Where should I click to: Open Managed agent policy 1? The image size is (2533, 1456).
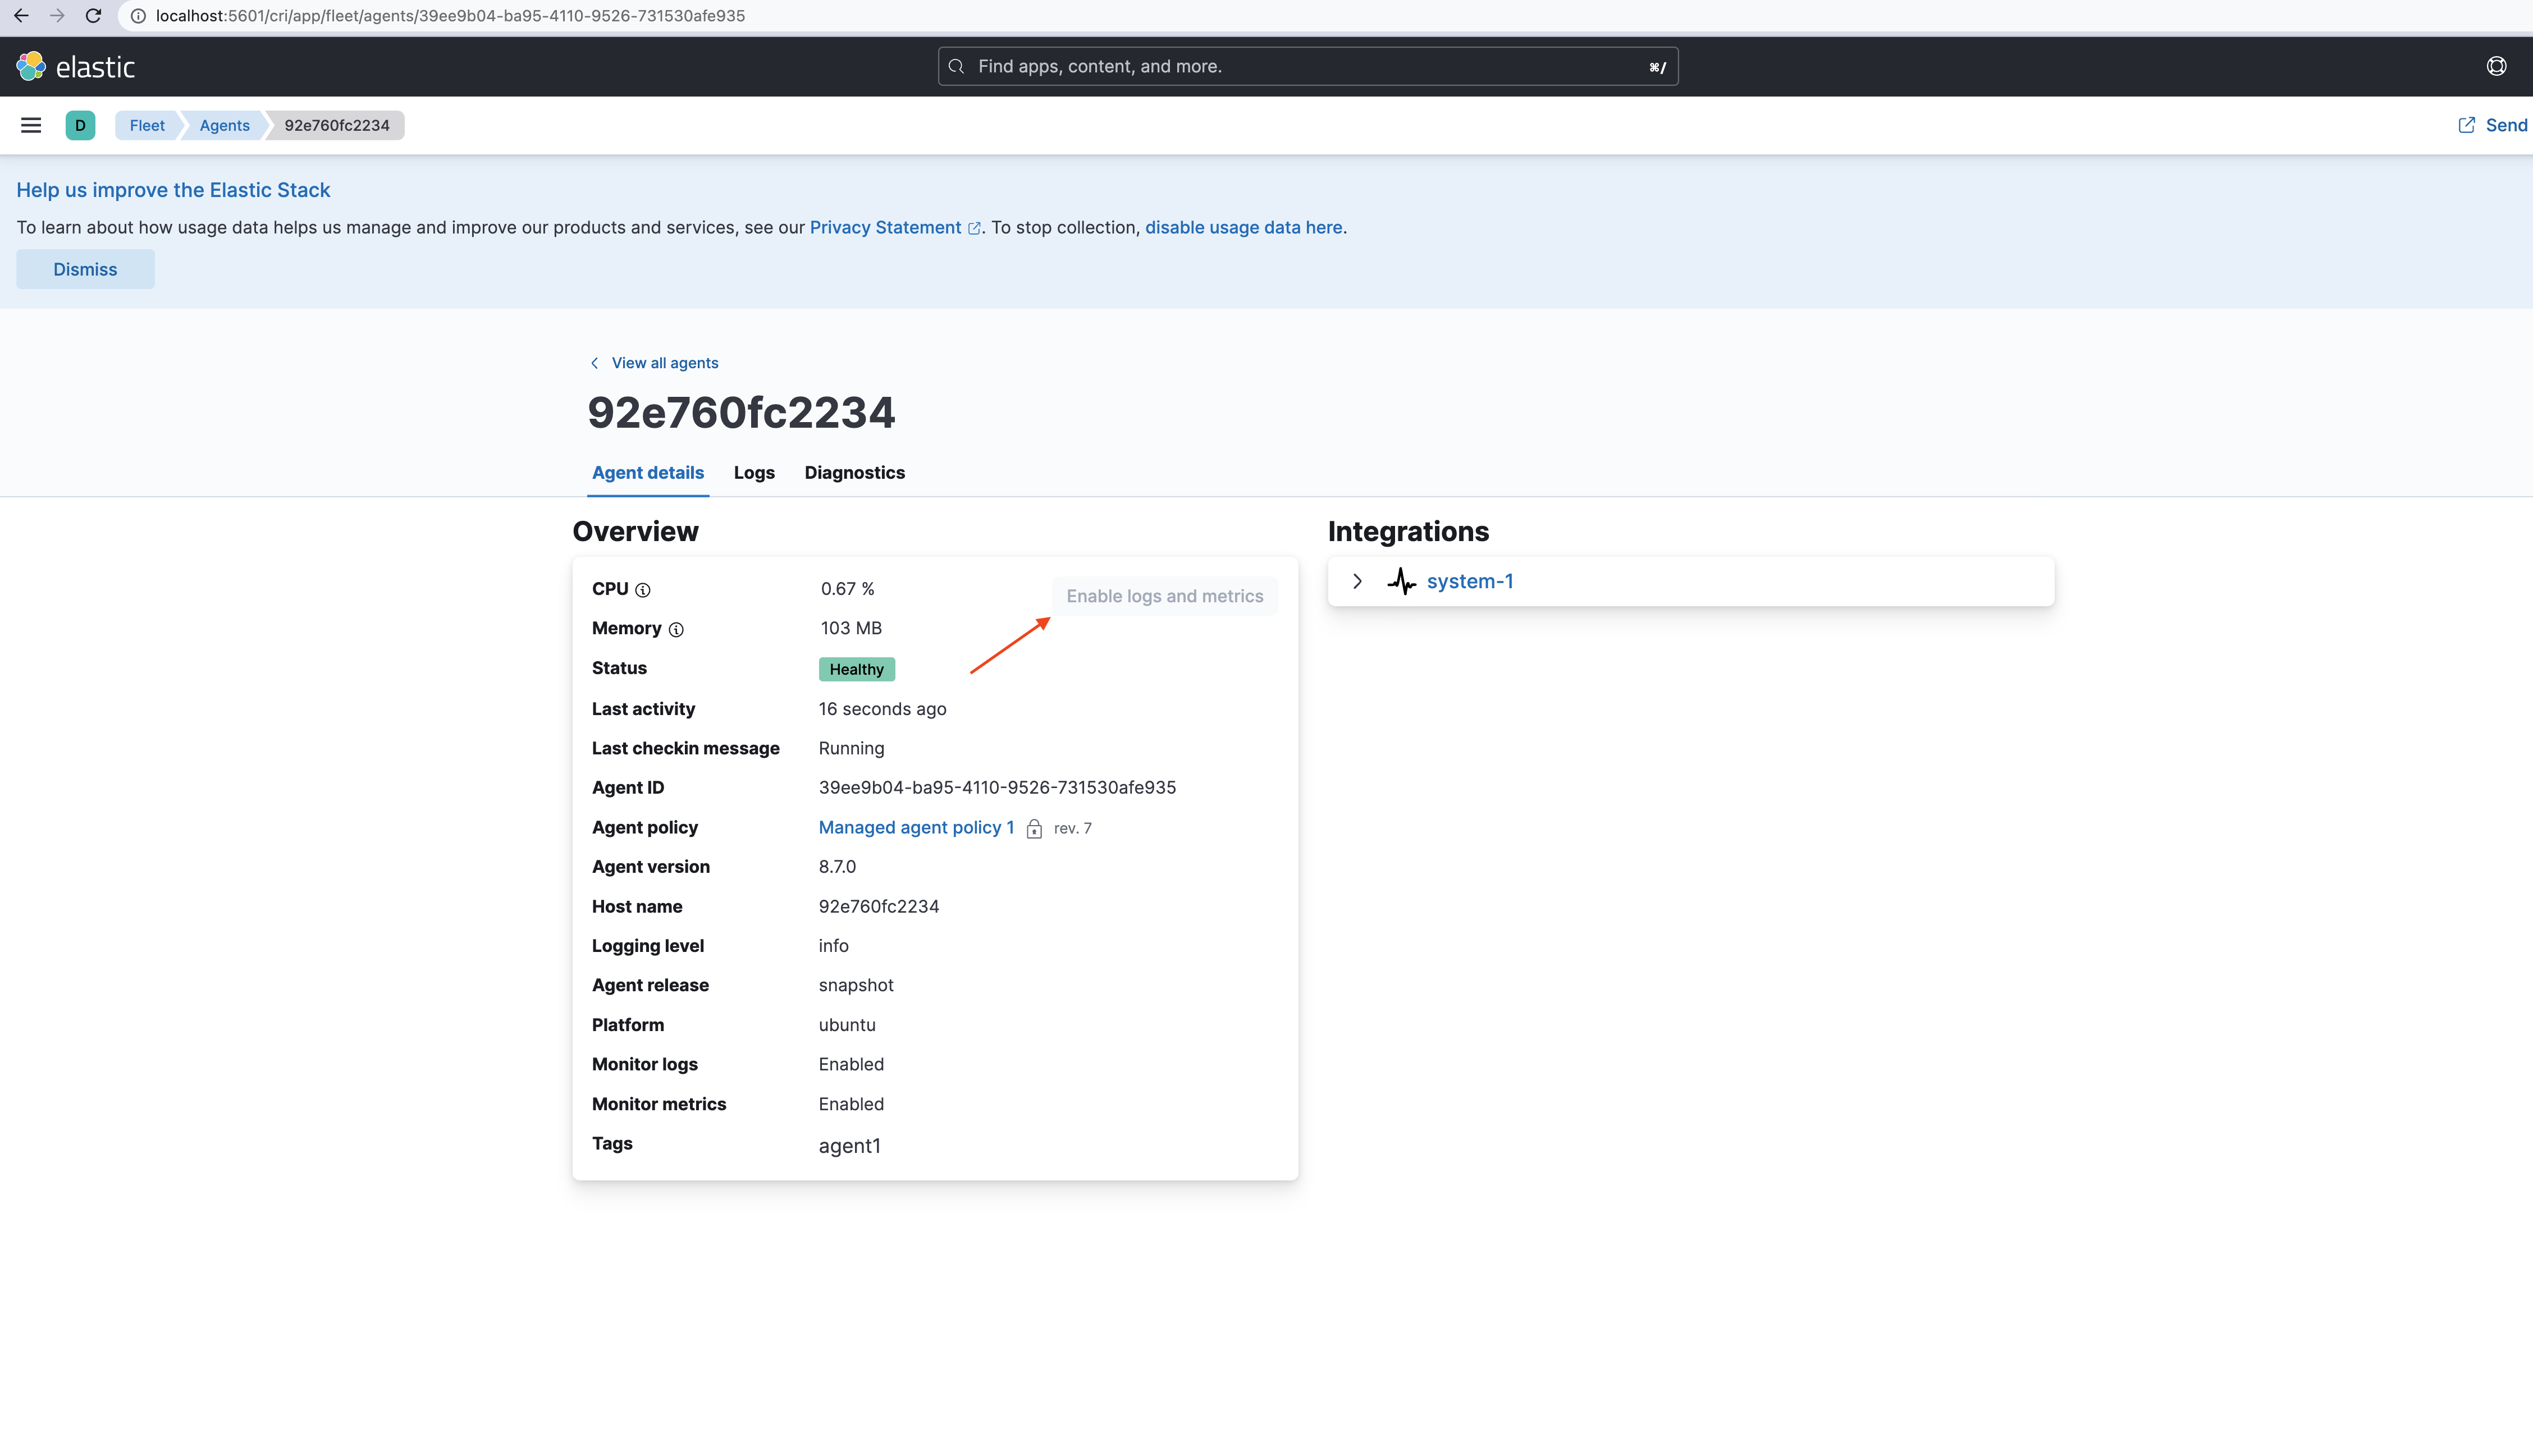pyautogui.click(x=915, y=827)
